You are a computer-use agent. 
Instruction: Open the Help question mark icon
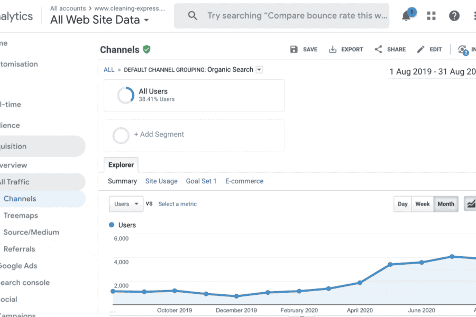[454, 16]
